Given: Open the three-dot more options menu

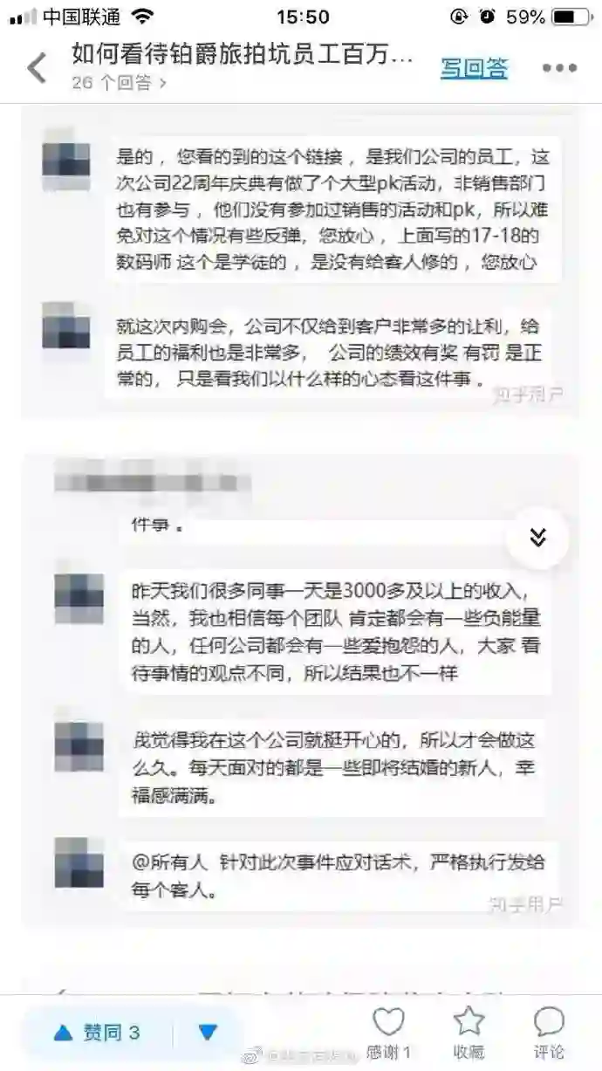Looking at the screenshot, I should pos(559,68).
